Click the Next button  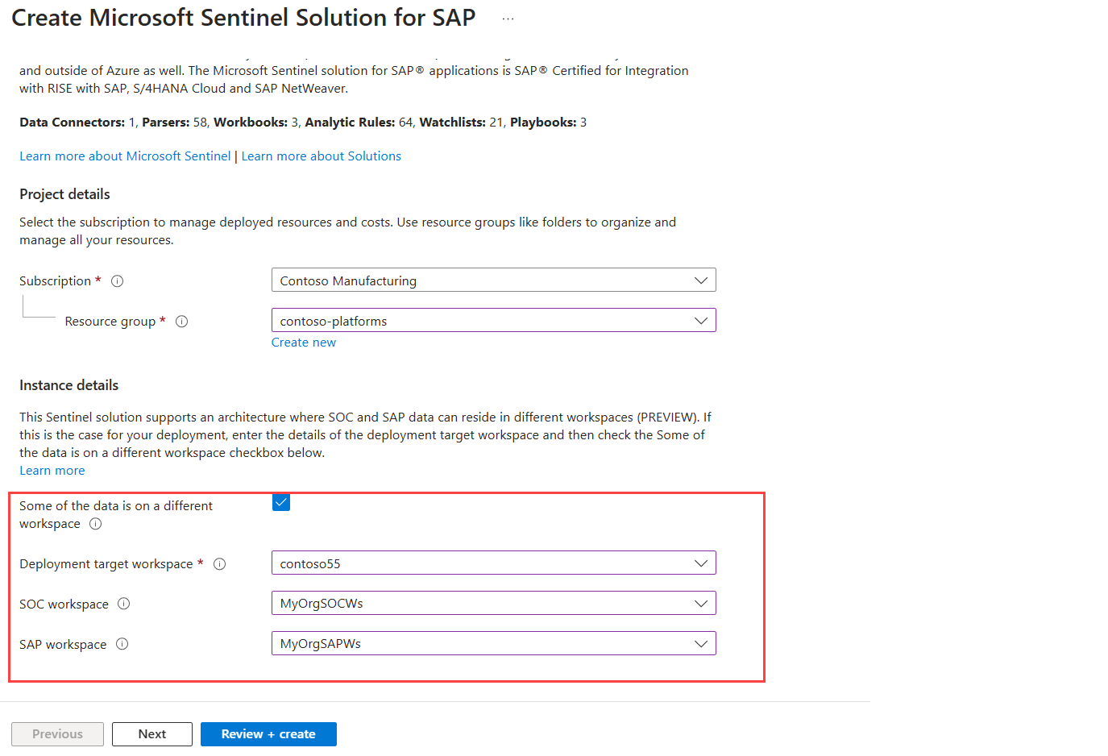coord(151,733)
